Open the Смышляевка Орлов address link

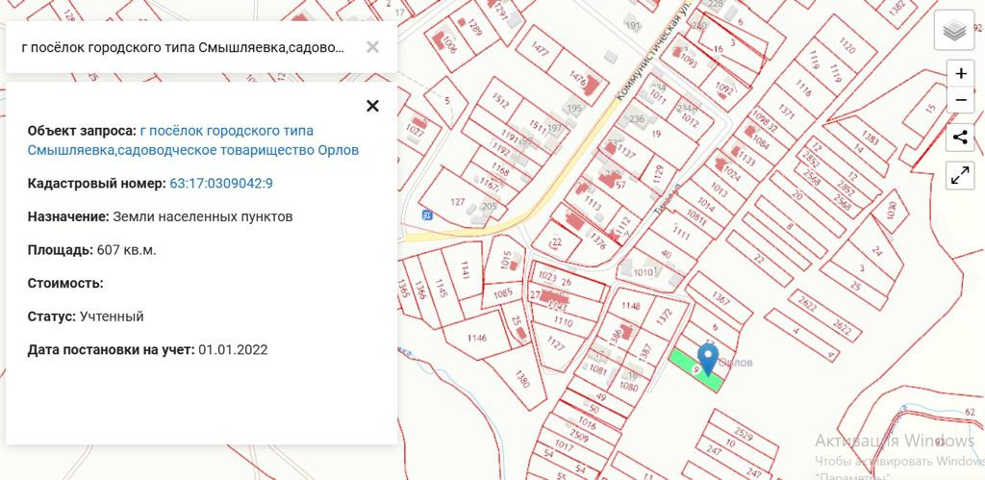click(x=193, y=140)
